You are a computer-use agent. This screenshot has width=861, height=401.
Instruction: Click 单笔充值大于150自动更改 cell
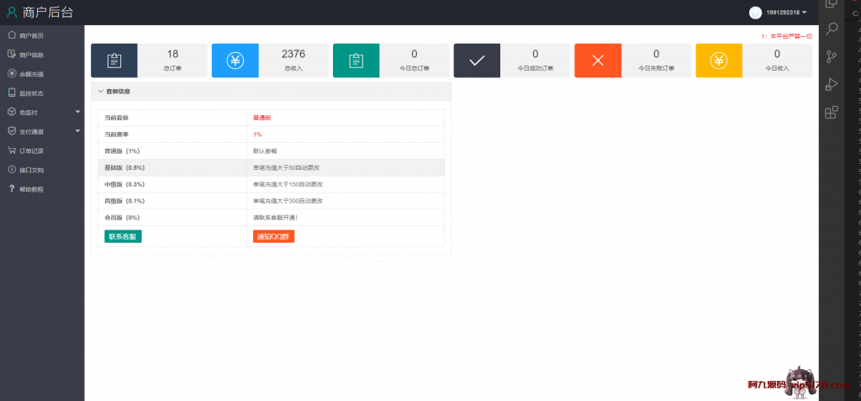coord(346,185)
